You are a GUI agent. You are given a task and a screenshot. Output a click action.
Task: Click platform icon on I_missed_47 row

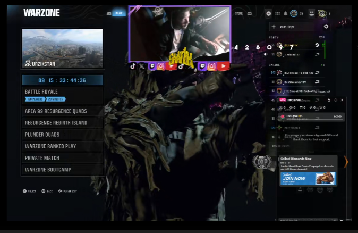[x=317, y=54]
